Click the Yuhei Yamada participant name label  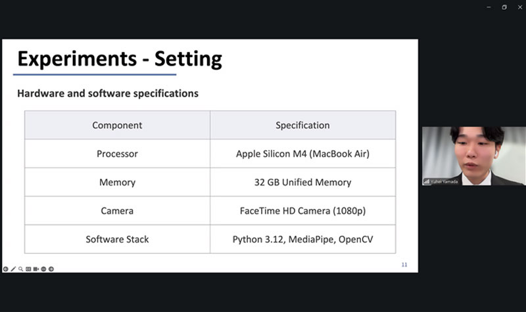[x=444, y=181]
